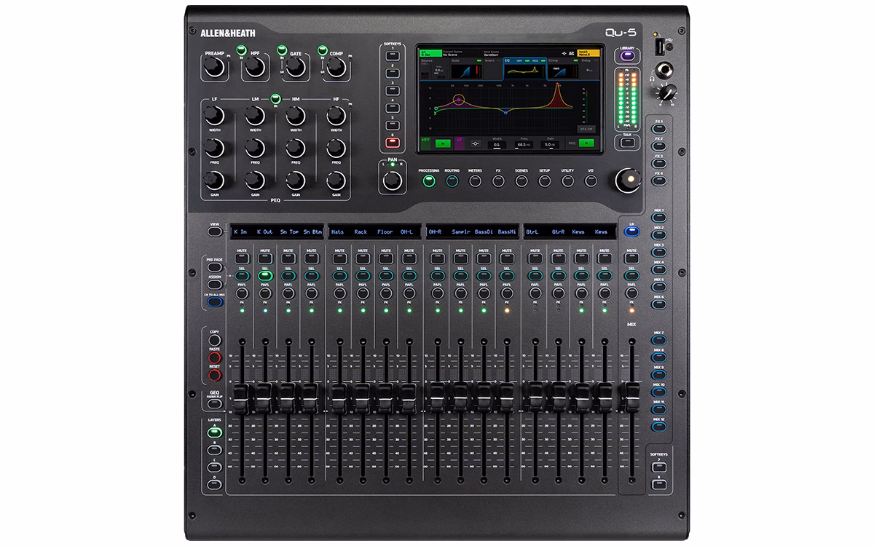
Task: Mute the master LR strip
Action: tap(631, 258)
